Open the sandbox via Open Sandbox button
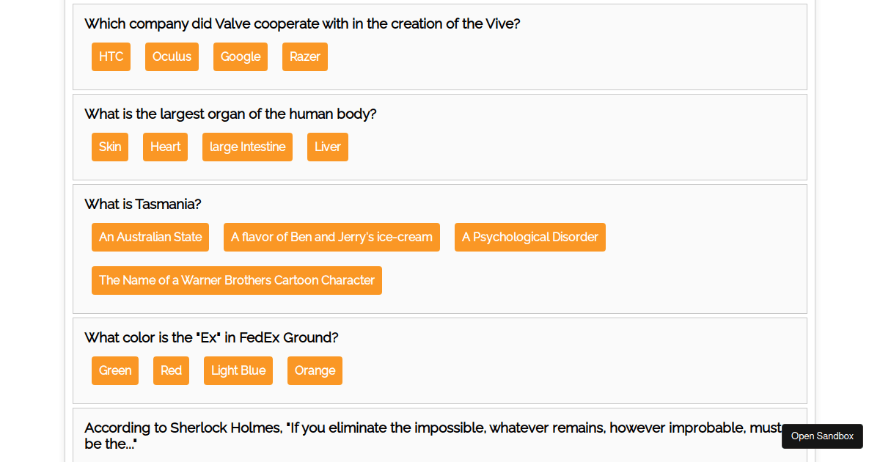 point(822,436)
